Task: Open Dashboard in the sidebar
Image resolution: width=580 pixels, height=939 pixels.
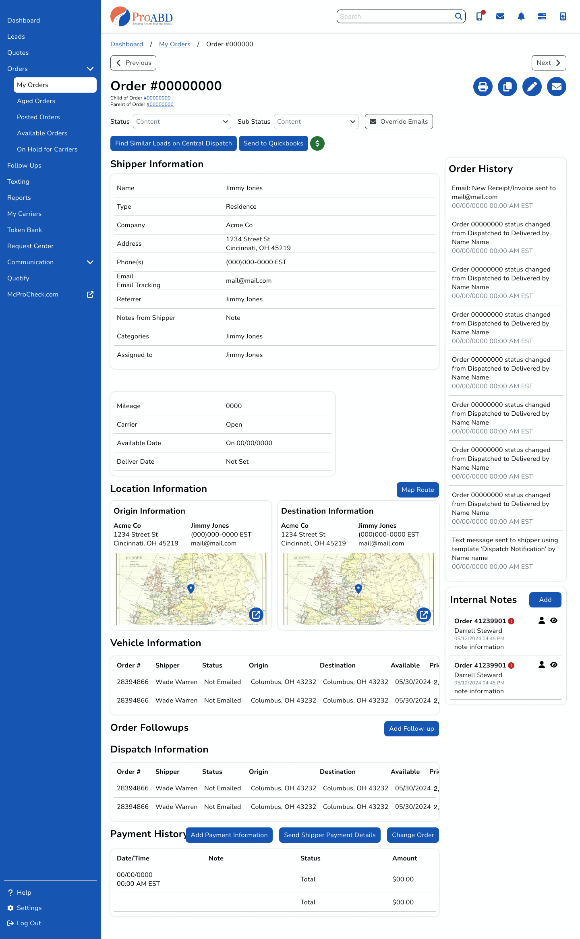Action: 24,21
